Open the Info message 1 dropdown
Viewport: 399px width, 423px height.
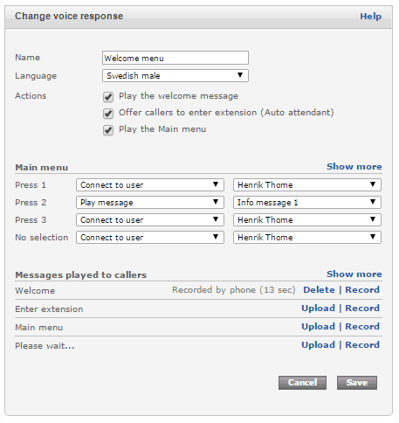[x=307, y=203]
